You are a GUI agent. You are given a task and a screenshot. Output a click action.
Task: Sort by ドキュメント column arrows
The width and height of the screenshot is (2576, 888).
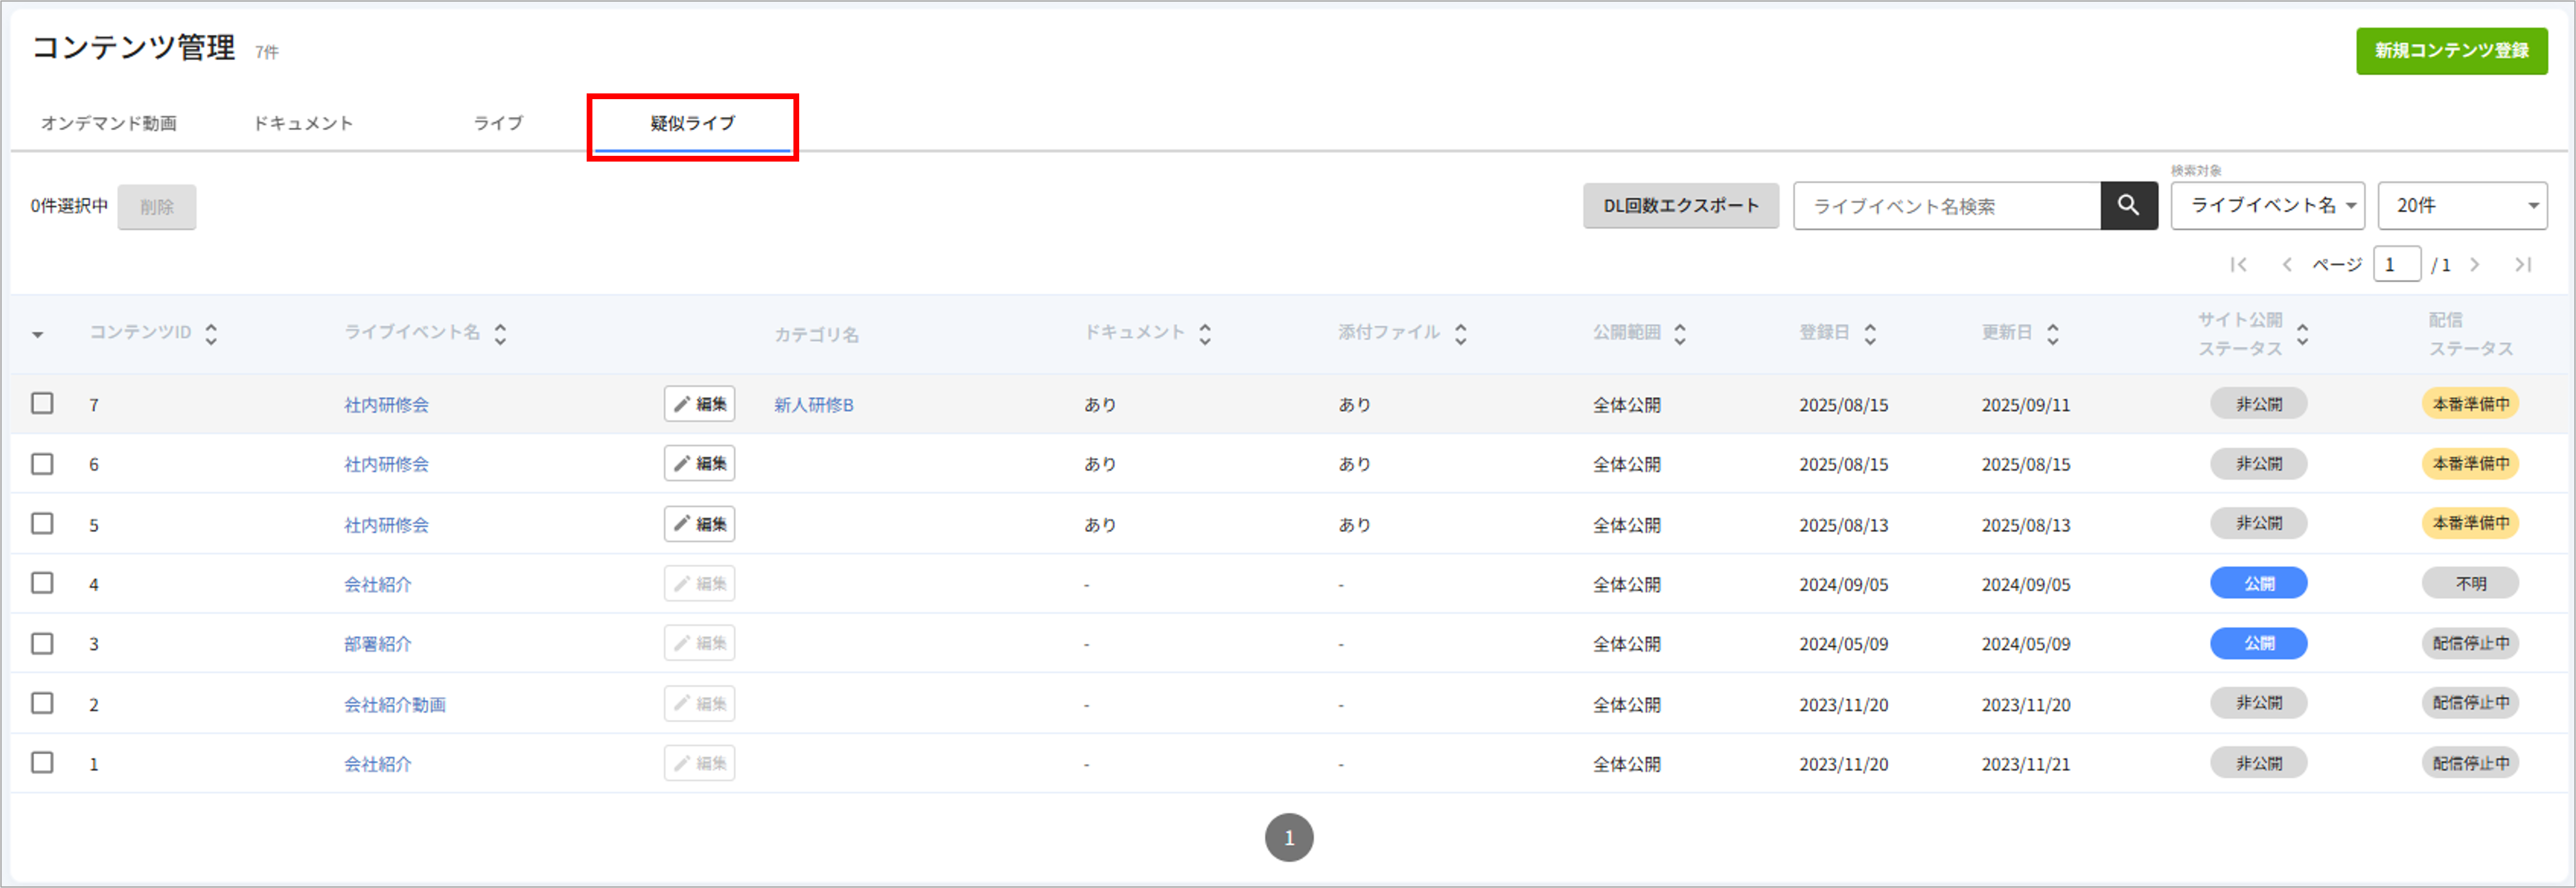pos(1205,334)
